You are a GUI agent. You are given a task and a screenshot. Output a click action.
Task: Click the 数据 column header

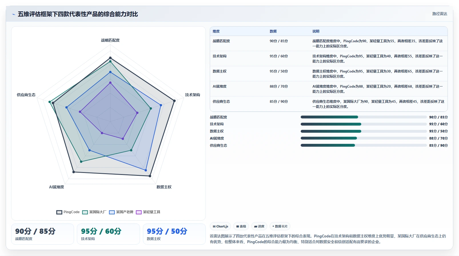coord(273,31)
